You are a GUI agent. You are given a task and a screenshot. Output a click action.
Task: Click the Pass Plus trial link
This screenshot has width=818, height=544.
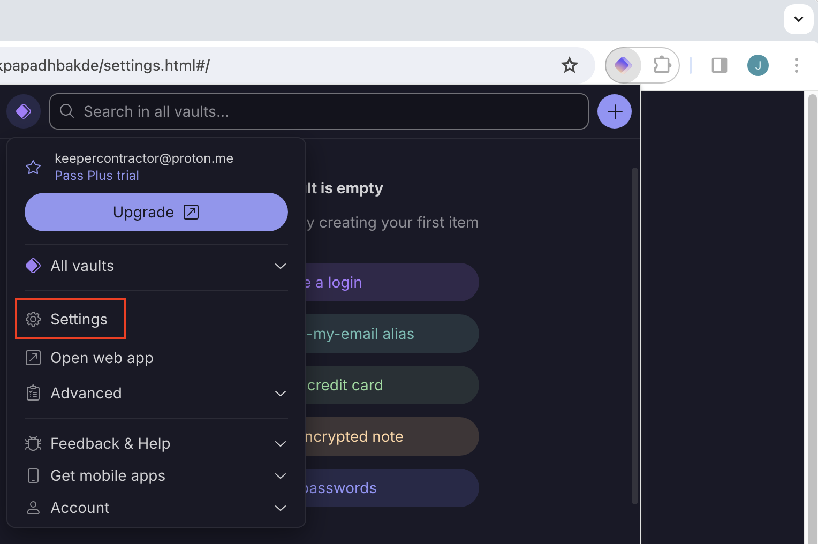(x=97, y=176)
